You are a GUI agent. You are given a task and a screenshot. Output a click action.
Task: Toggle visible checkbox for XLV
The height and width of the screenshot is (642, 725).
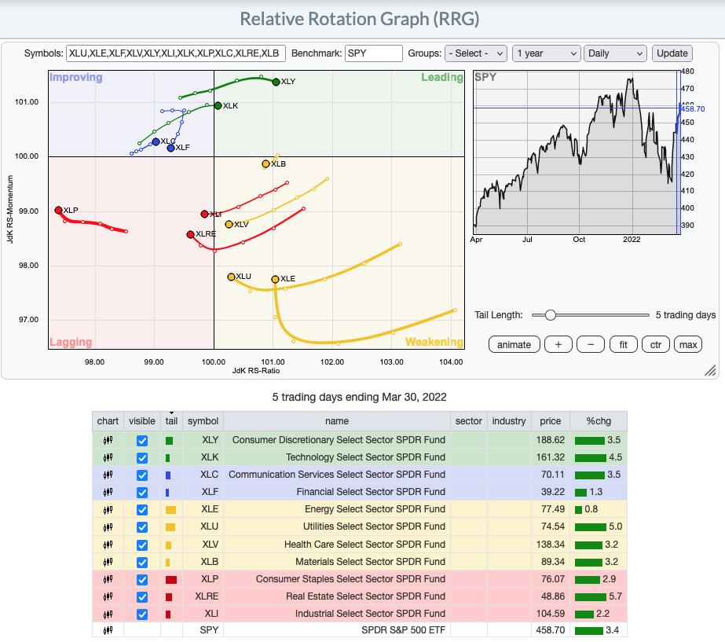(142, 545)
